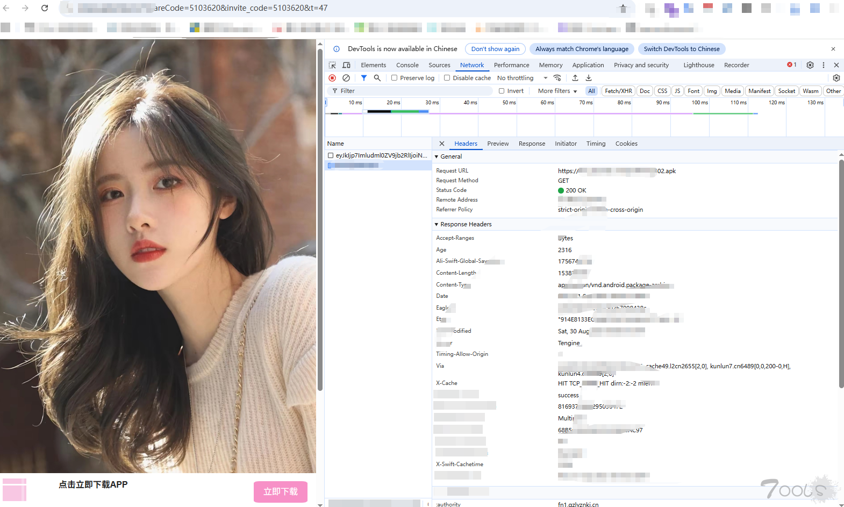This screenshot has width=844, height=507.
Task: Collapse the Response Headers section
Action: click(x=437, y=224)
